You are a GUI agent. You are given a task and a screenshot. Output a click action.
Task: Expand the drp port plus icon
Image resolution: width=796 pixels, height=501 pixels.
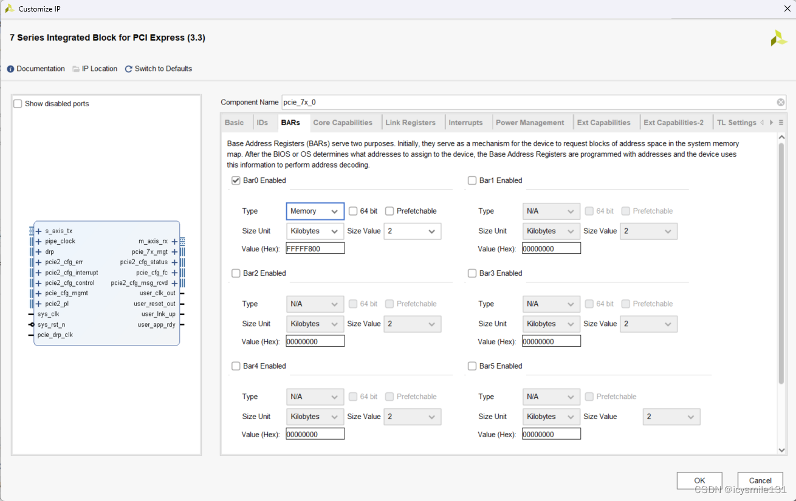[x=39, y=252]
